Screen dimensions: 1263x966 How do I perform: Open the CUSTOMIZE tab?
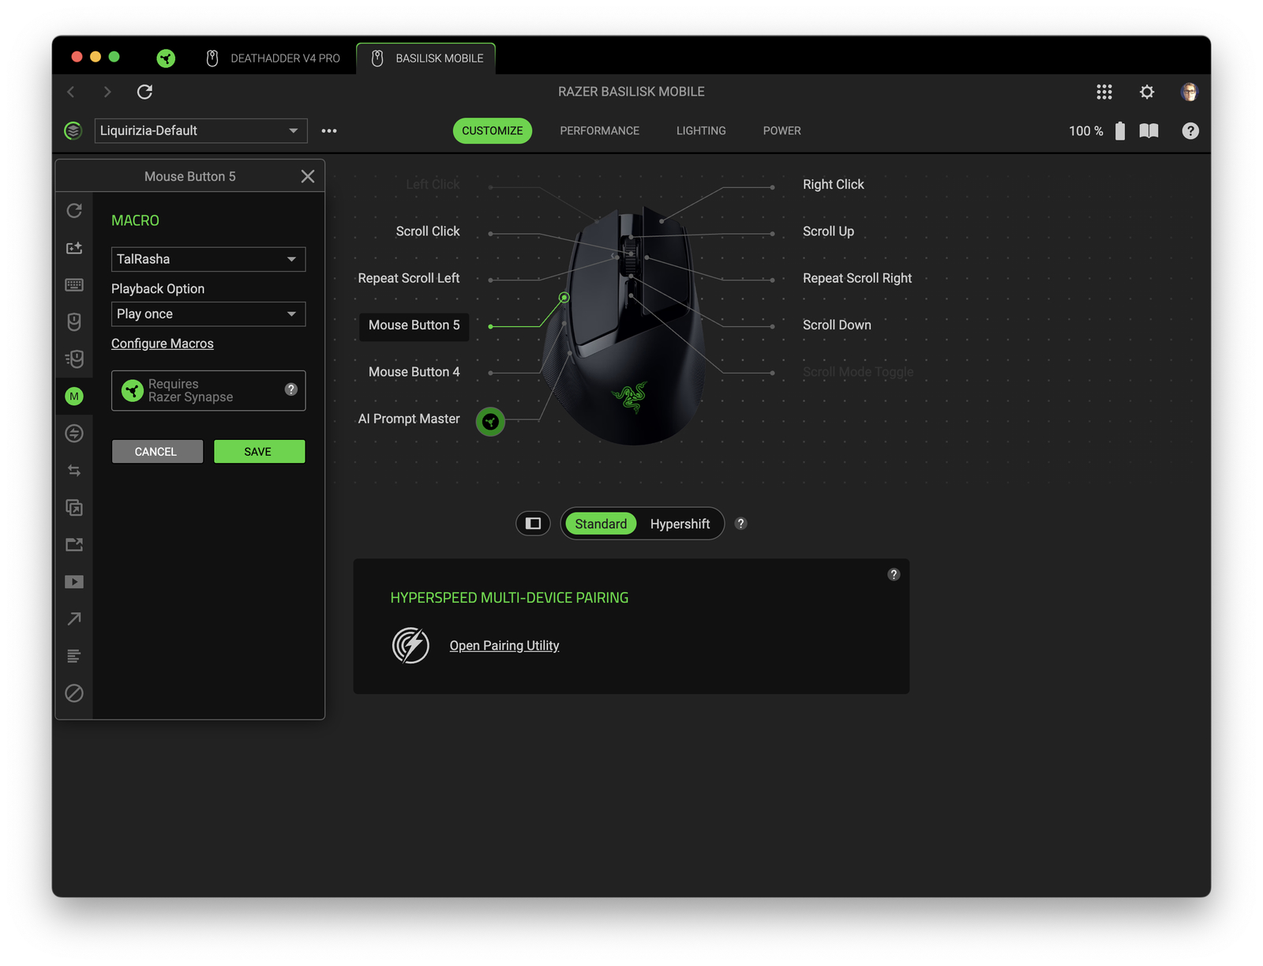[x=493, y=131]
